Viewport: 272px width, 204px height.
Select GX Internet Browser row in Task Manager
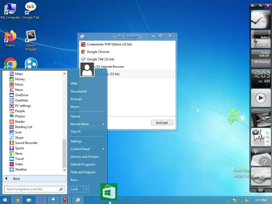point(127,67)
